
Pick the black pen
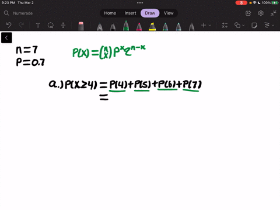(x=113, y=27)
